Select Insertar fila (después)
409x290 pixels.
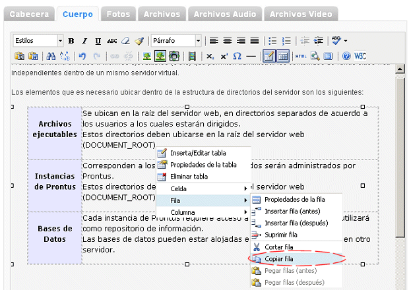[296, 223]
